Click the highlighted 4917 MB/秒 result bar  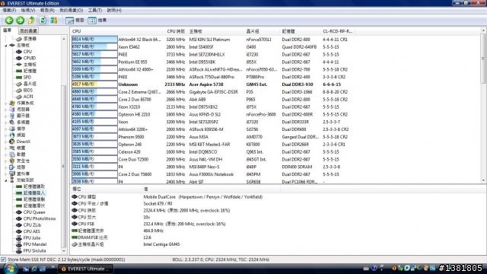click(x=94, y=84)
